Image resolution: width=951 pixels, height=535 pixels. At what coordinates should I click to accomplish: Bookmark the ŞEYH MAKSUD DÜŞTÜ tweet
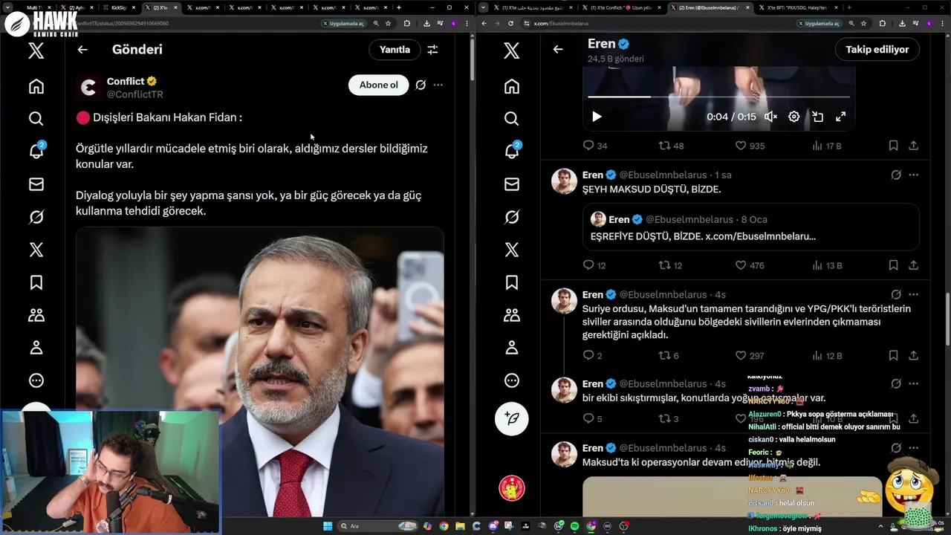click(x=893, y=265)
